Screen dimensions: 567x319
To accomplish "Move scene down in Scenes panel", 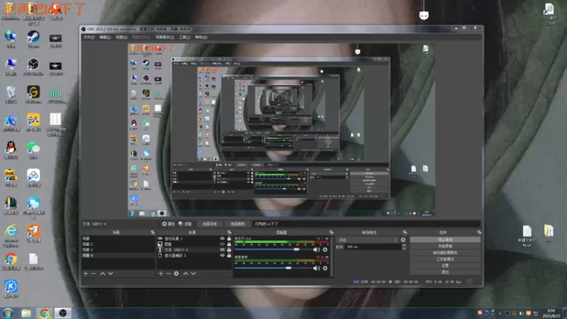I will (111, 274).
